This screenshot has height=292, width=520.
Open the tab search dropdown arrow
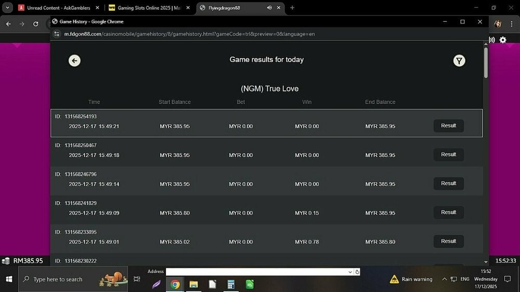tap(8, 8)
